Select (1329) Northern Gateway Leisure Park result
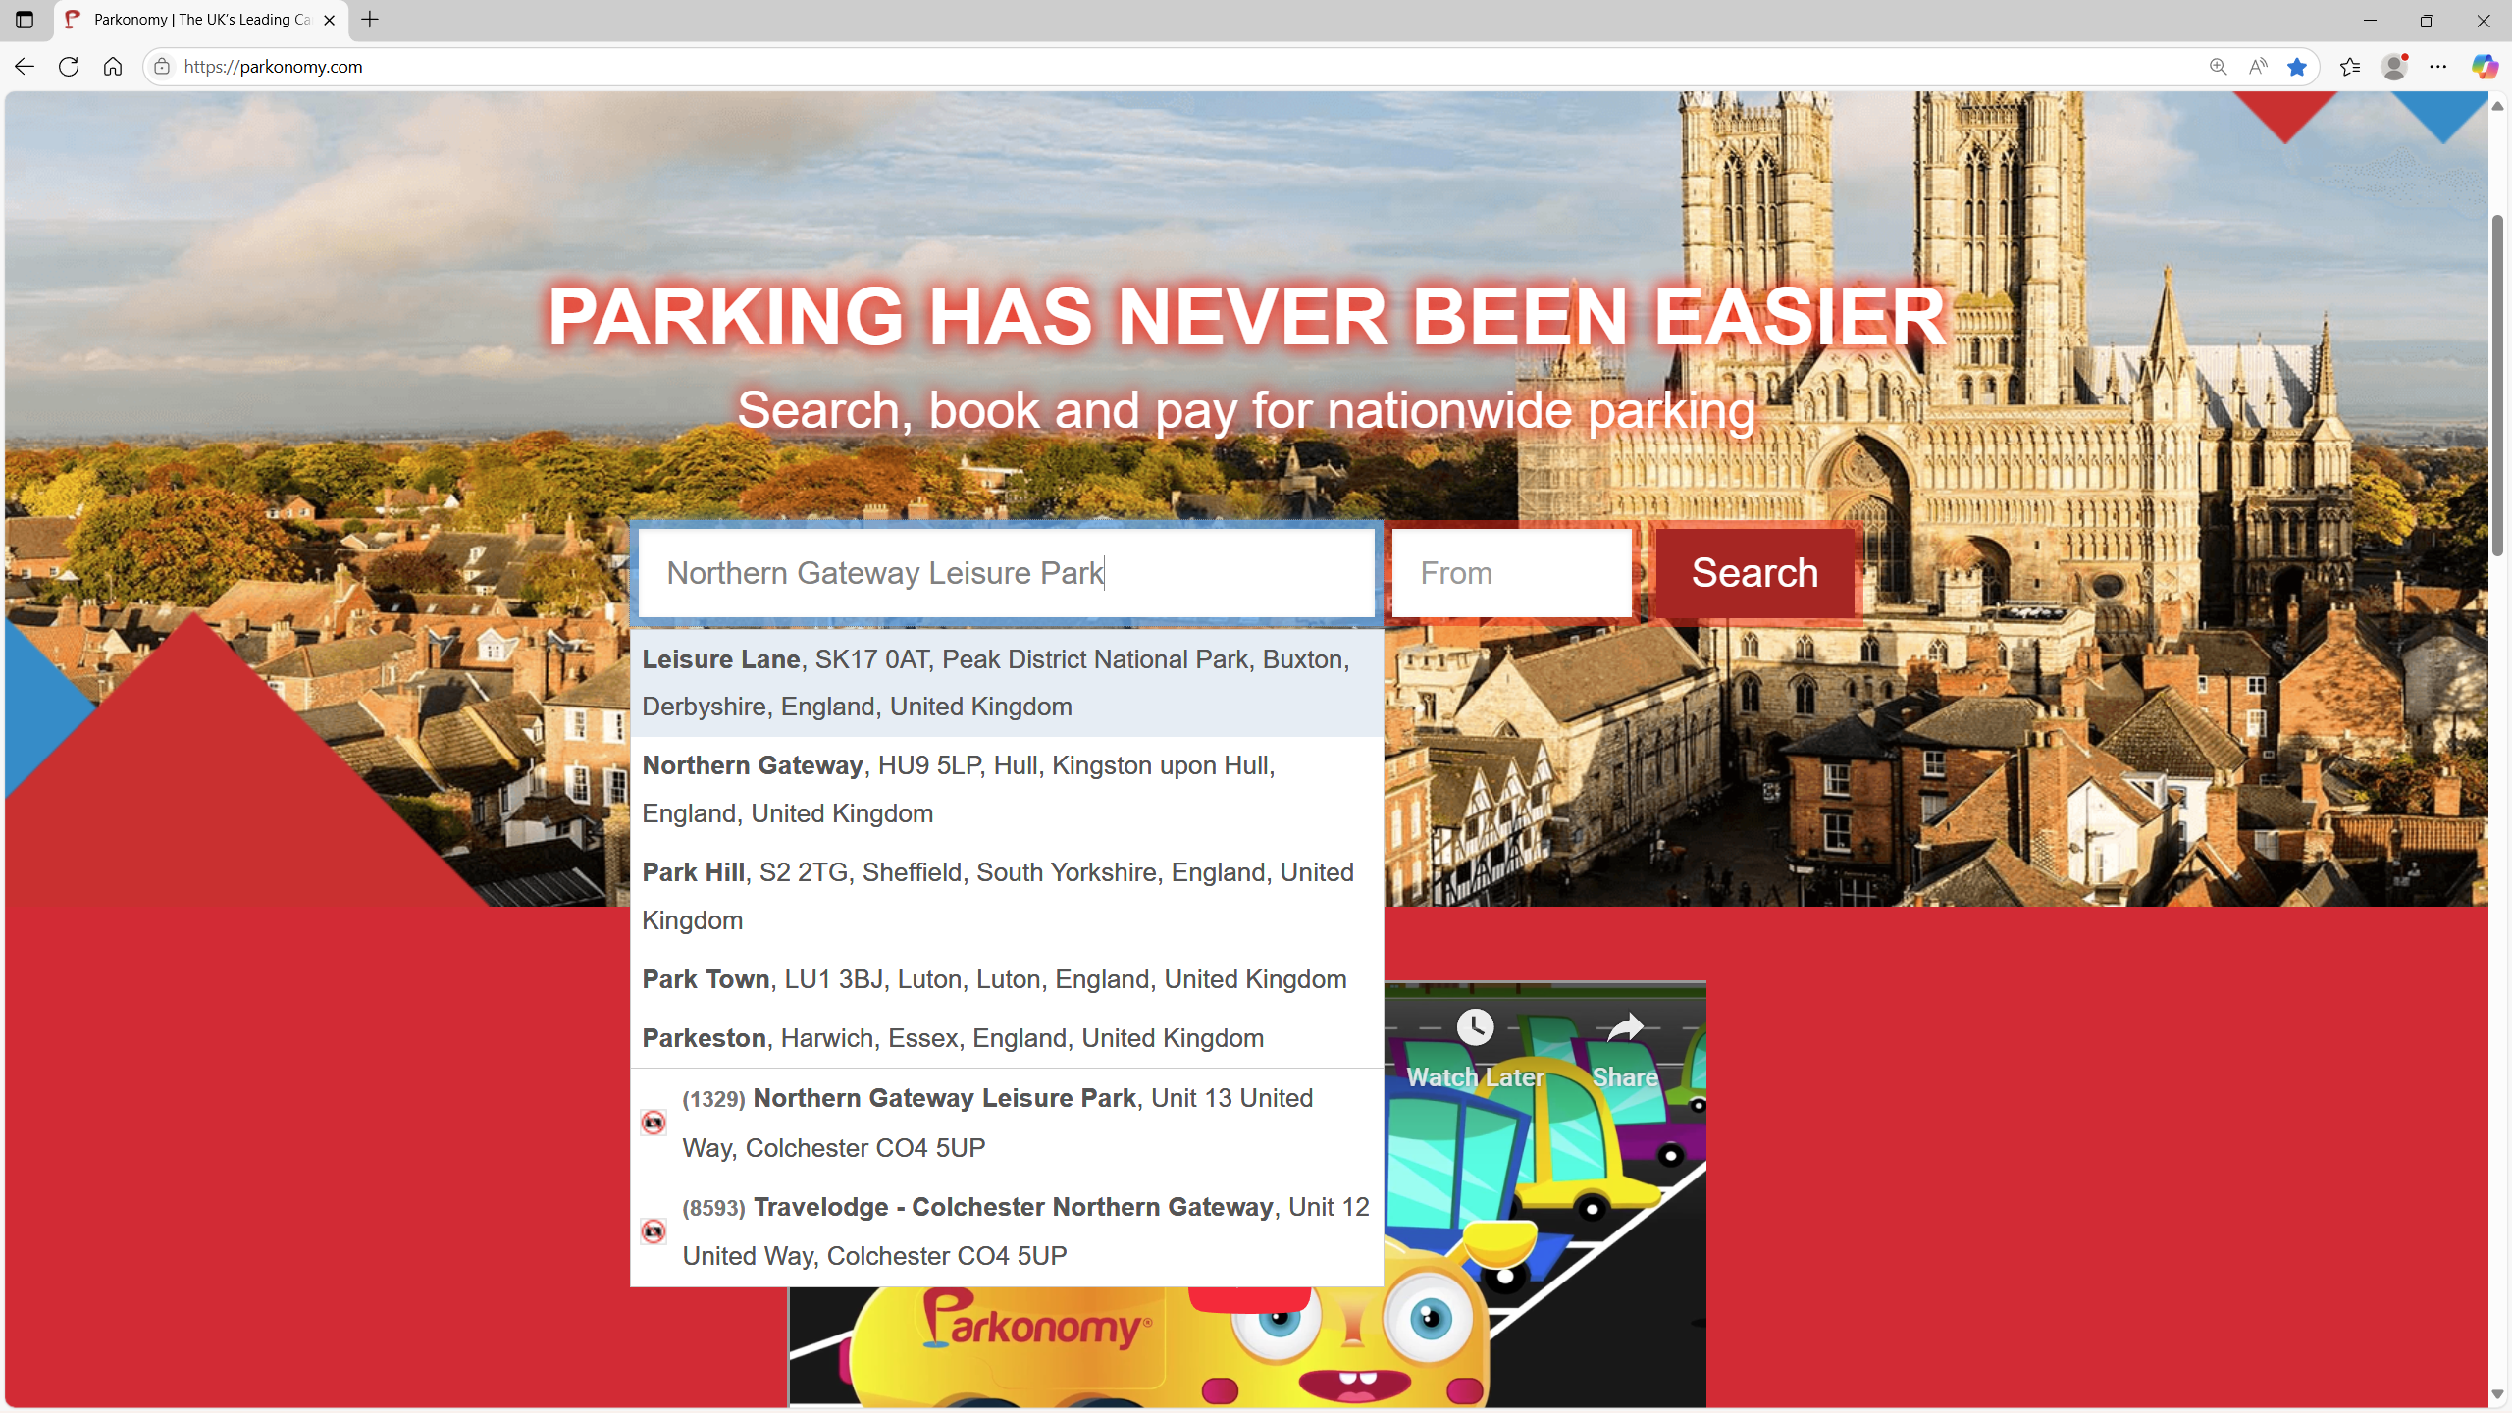This screenshot has height=1413, width=2512. 1006,1123
